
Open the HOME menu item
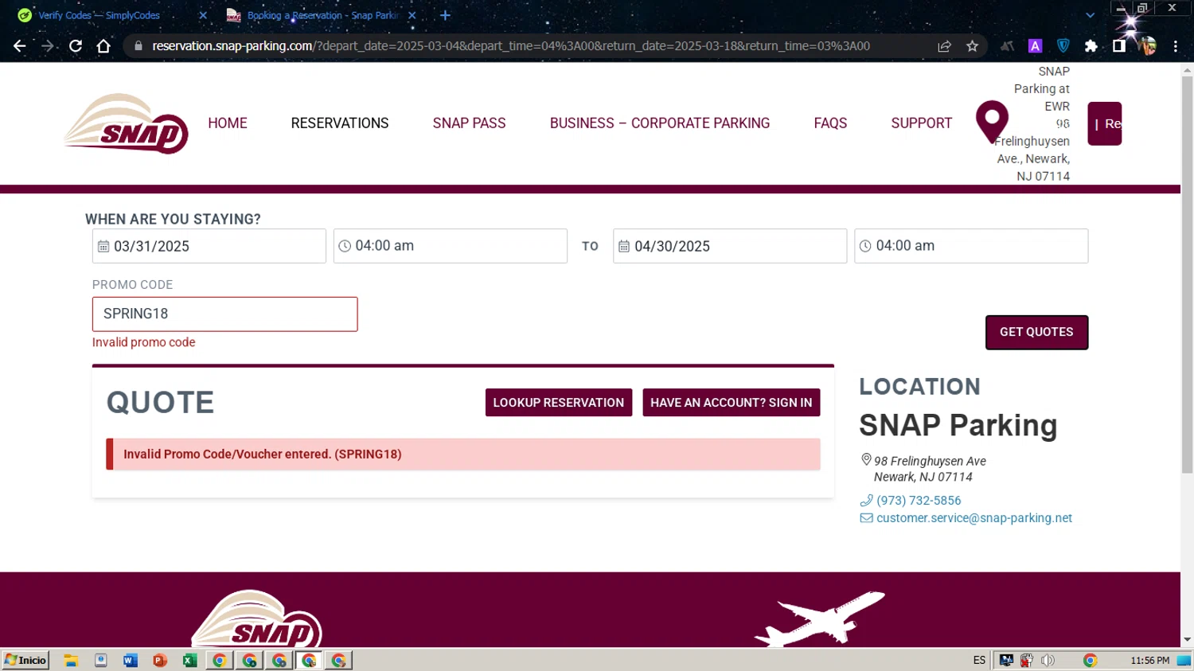(x=228, y=123)
